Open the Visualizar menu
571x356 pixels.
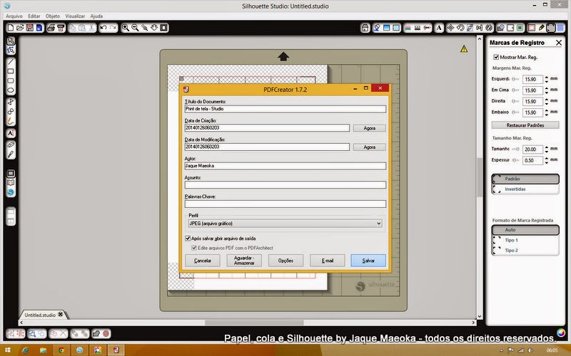pos(75,16)
